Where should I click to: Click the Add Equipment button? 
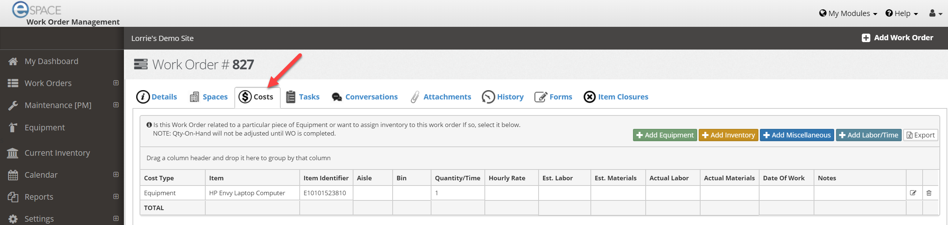(665, 135)
